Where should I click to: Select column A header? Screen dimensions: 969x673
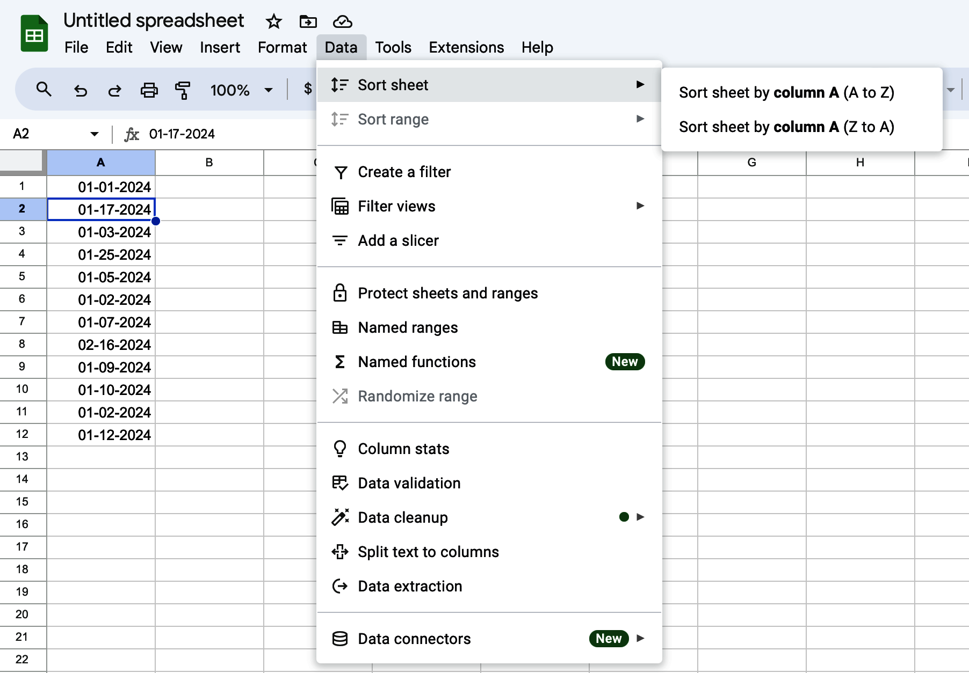tap(101, 163)
